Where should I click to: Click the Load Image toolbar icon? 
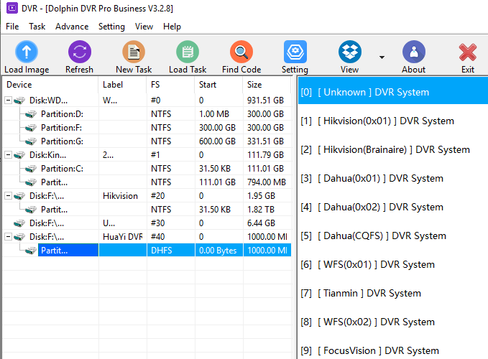click(27, 52)
